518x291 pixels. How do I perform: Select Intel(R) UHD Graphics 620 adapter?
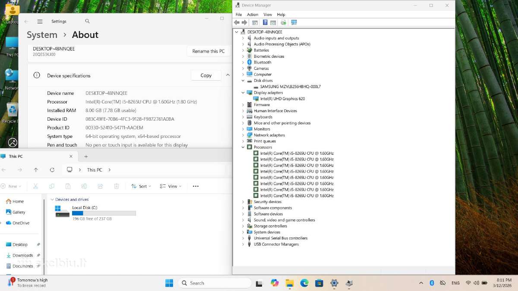coord(282,99)
